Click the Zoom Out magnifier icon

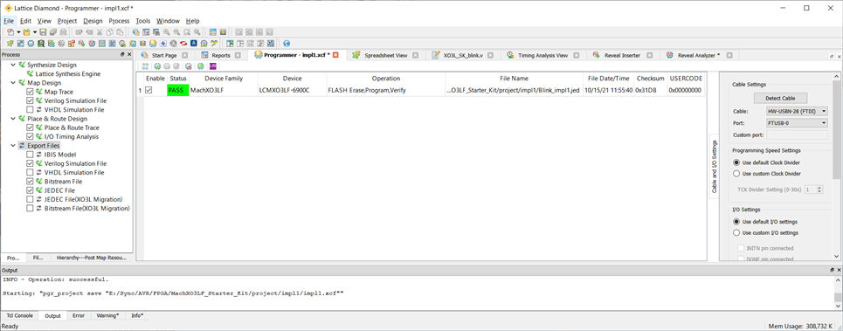(176, 32)
